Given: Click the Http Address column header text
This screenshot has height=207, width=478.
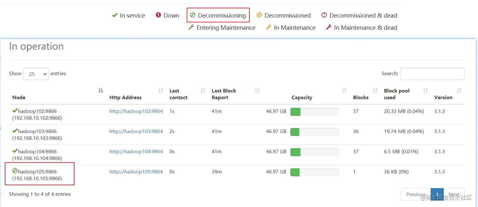Looking at the screenshot, I should tap(125, 98).
